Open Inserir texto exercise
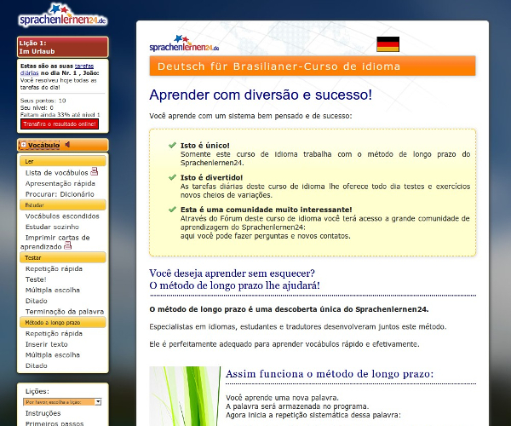Screen dimensions: 511x426 47,344
